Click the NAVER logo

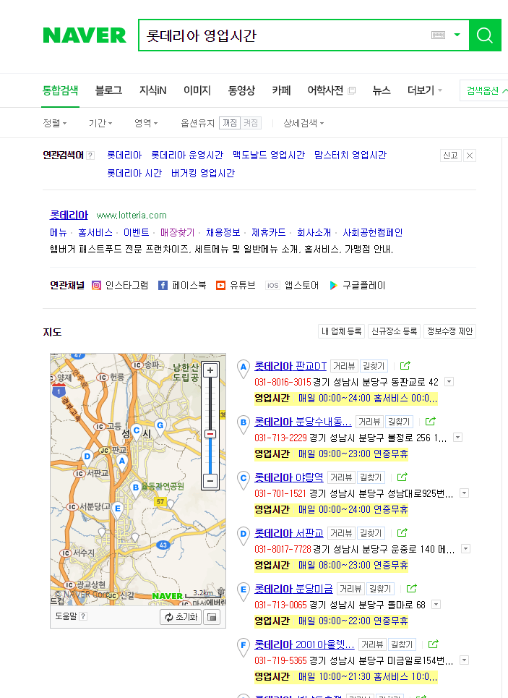[x=85, y=35]
